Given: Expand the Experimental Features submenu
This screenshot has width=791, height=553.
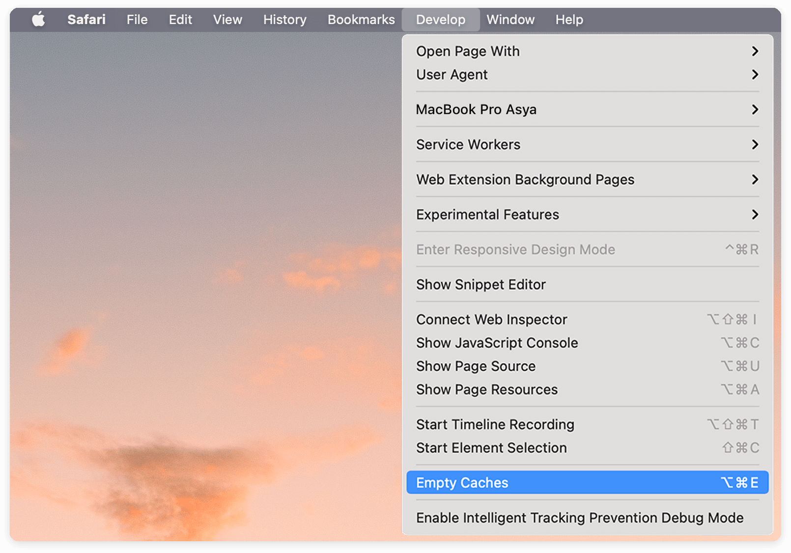Looking at the screenshot, I should (x=588, y=215).
